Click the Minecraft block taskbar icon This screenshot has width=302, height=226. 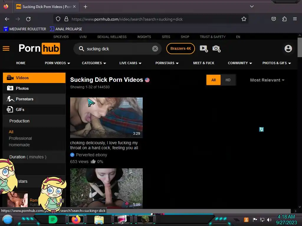[145, 220]
